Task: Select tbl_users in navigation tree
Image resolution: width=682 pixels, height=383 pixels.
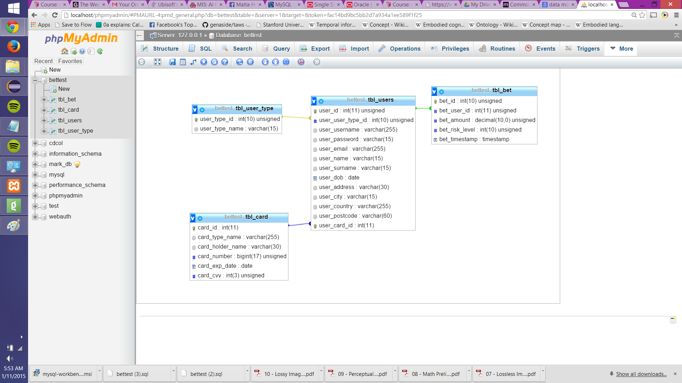Action: point(70,121)
